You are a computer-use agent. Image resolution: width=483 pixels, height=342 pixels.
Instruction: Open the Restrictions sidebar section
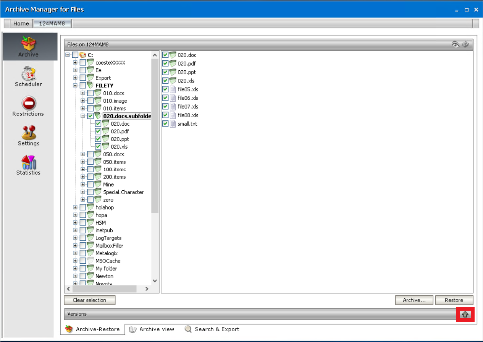coord(29,106)
